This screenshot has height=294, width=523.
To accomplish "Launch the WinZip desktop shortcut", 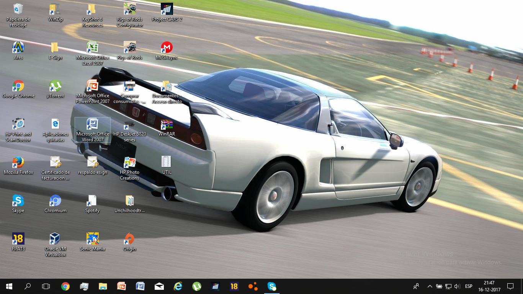I will tap(56, 12).
